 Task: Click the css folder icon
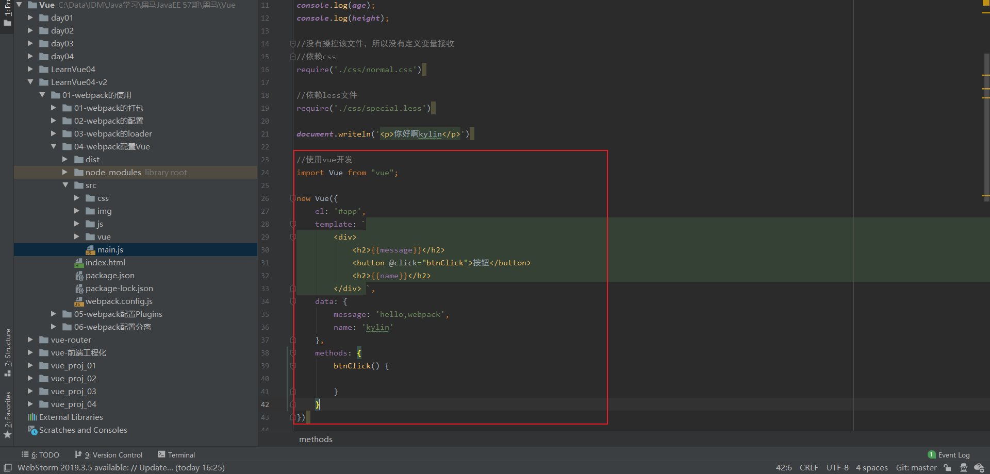pos(90,198)
